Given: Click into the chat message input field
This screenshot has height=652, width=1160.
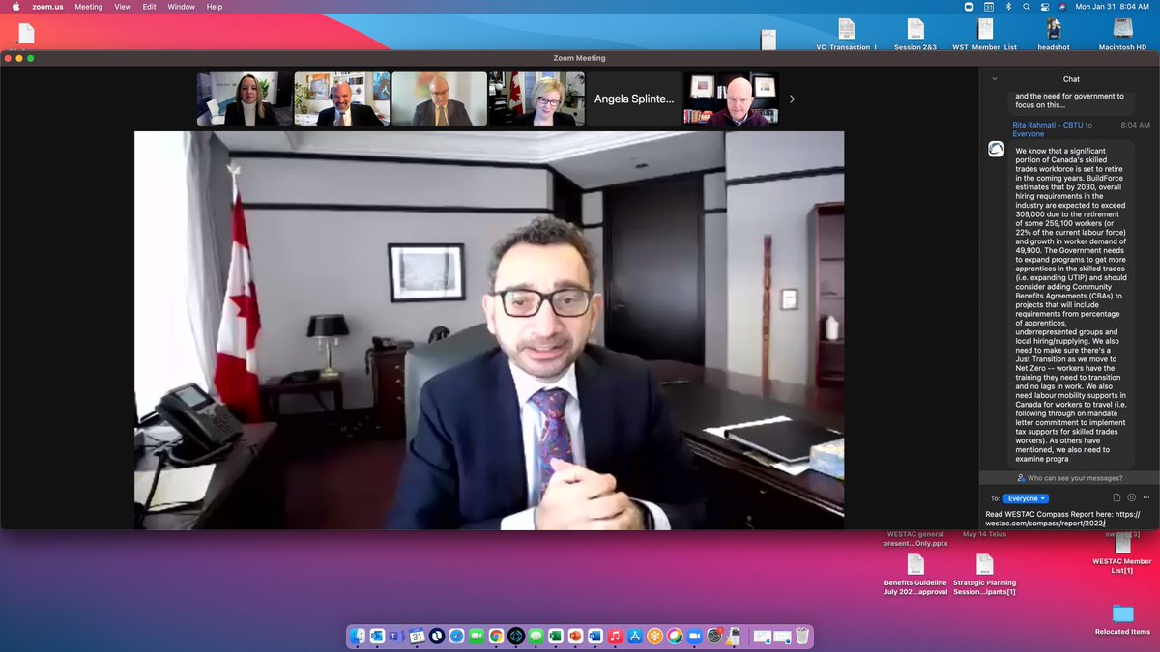Looking at the screenshot, I should click(x=1068, y=519).
